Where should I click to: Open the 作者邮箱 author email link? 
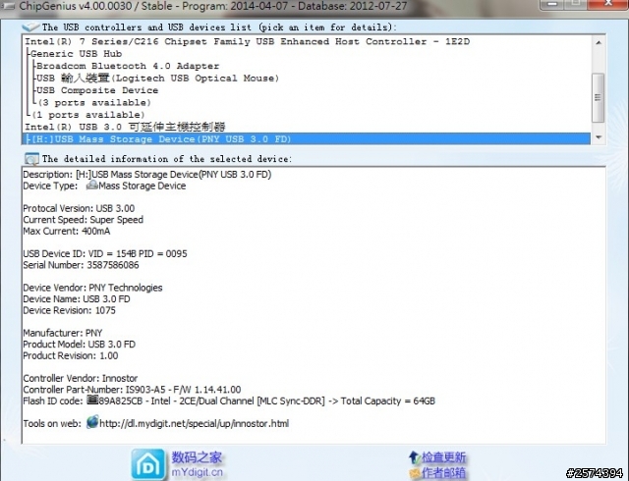(x=443, y=473)
